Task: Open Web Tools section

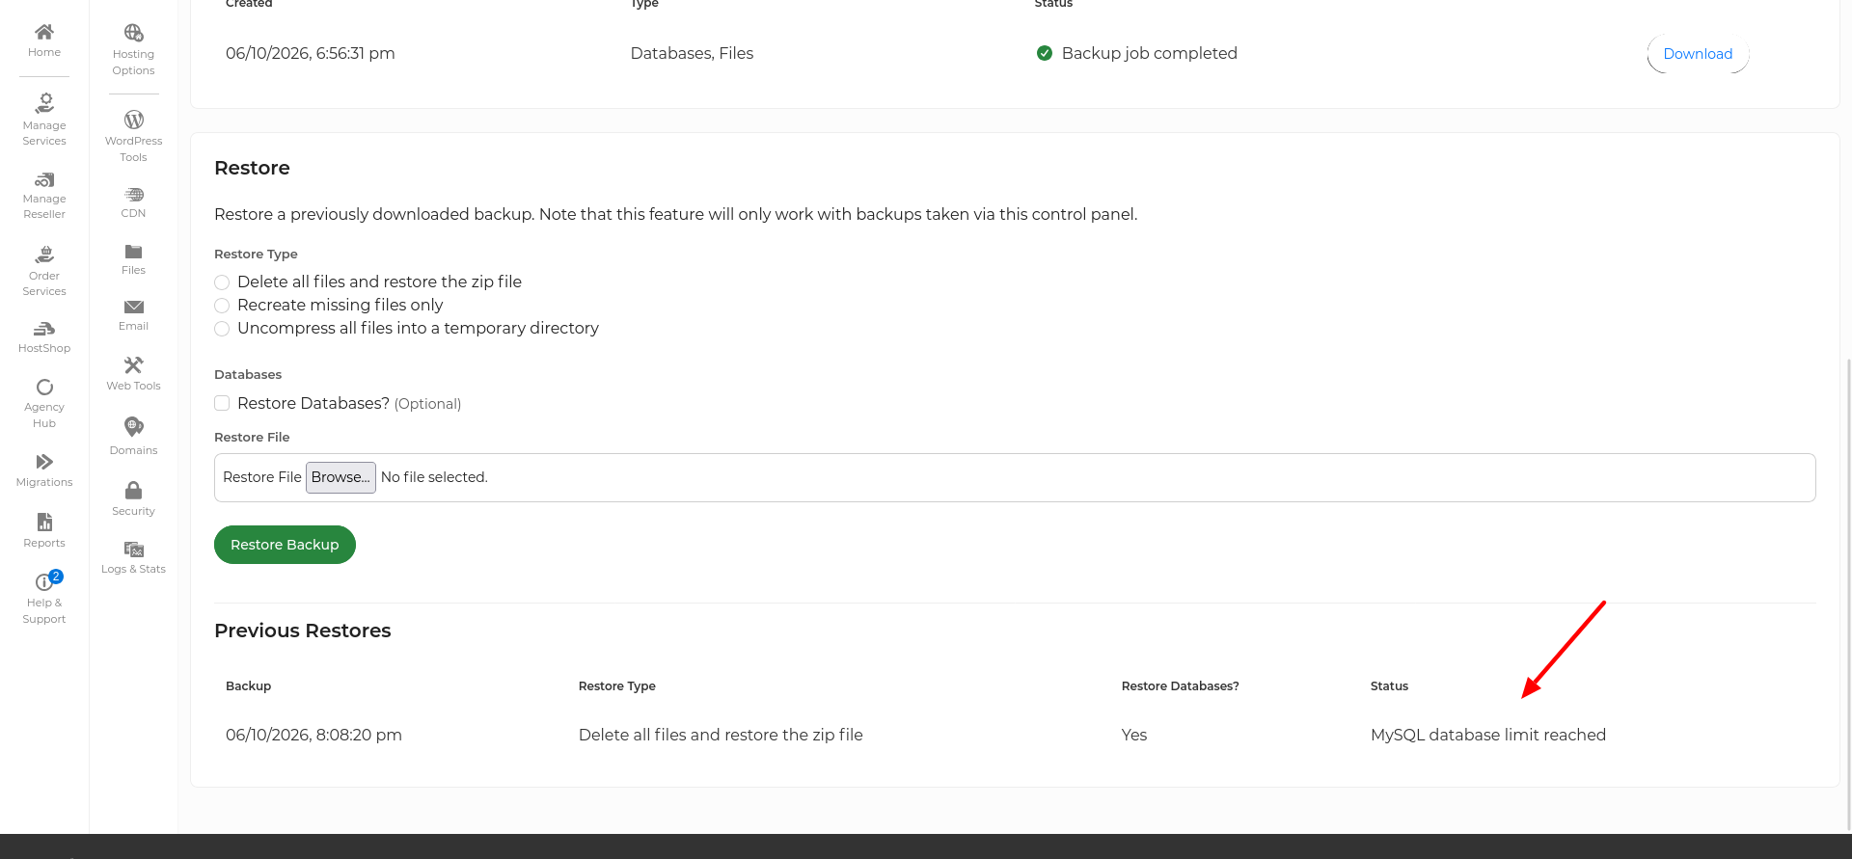Action: click(133, 374)
